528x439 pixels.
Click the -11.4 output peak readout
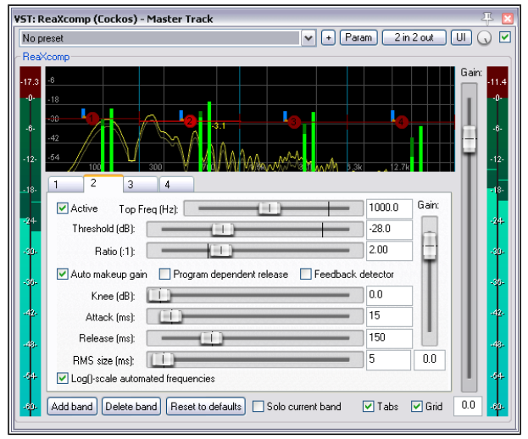[x=497, y=82]
